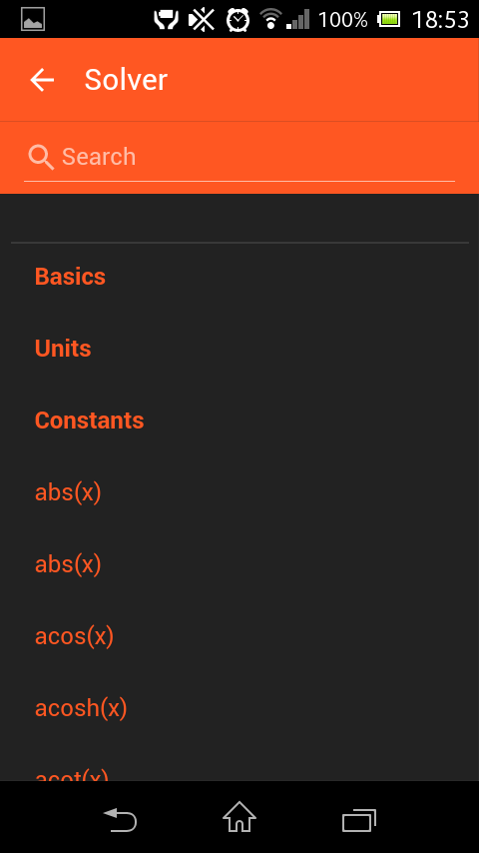The image size is (479, 853).
Task: Tap the battery status icon
Action: pyautogui.click(x=389, y=20)
